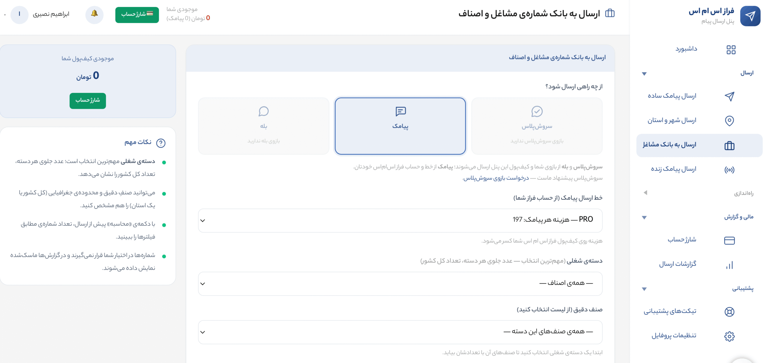
Task: Open گزارشات ارسال menu item
Action: [677, 264]
